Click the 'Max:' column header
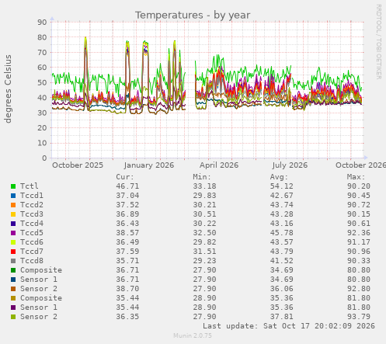 [x=356, y=177]
